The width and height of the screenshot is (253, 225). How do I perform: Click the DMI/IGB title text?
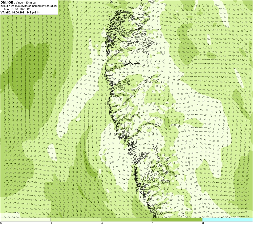(x=7, y=3)
